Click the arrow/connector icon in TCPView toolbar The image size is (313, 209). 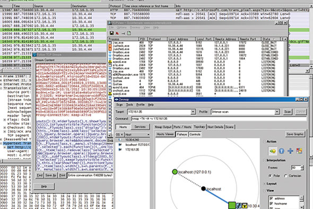point(123,33)
